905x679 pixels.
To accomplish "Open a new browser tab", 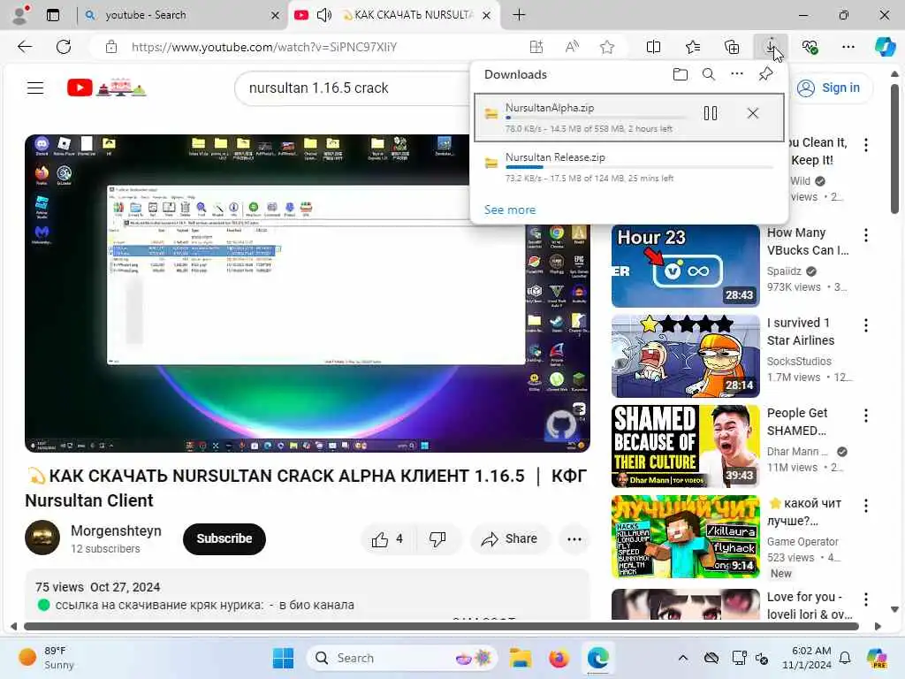I will [x=519, y=15].
